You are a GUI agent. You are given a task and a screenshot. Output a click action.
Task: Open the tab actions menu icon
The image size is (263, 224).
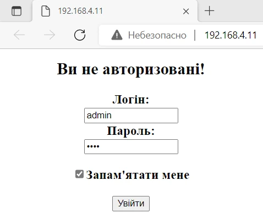[17, 11]
